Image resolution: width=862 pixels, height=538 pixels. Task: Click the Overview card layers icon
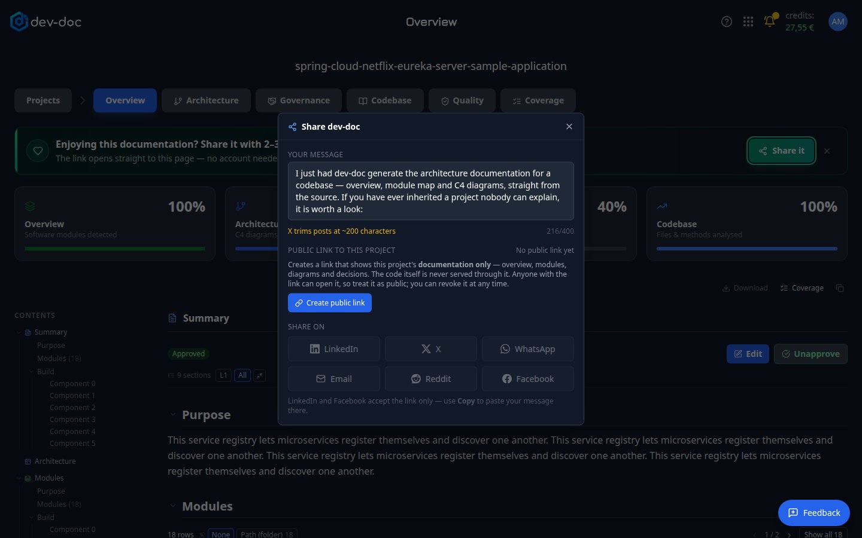(30, 206)
